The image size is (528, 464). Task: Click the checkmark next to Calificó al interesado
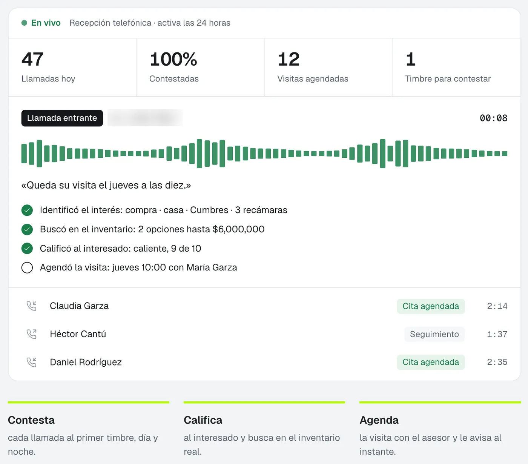(x=27, y=249)
